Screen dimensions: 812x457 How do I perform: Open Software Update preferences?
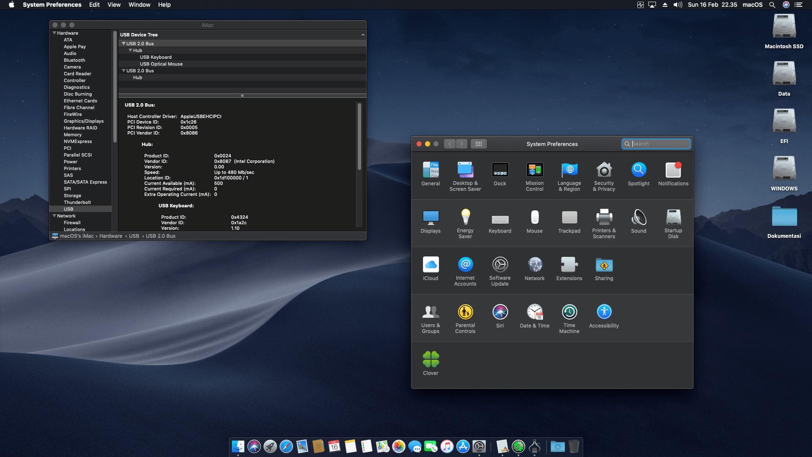[x=500, y=271]
